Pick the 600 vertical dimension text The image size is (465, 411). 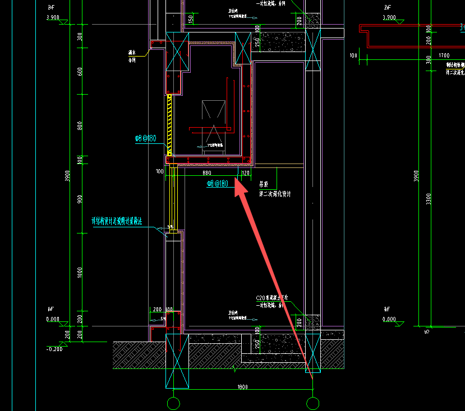coord(80,71)
